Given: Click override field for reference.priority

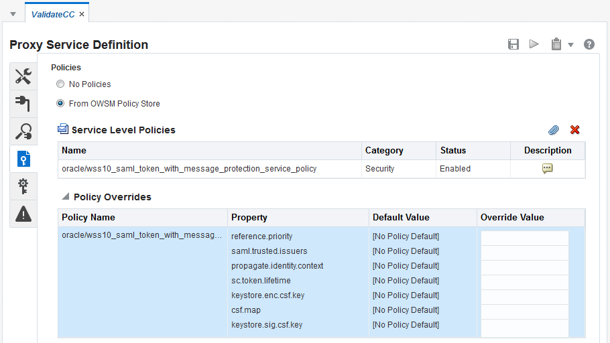Looking at the screenshot, I should 524,238.
